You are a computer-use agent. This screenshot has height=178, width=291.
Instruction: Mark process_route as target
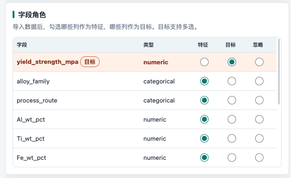232,100
